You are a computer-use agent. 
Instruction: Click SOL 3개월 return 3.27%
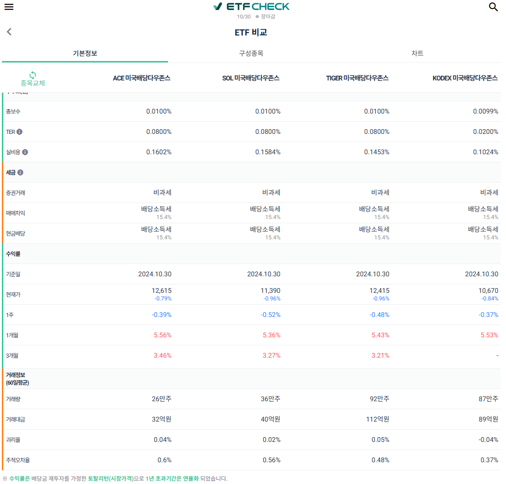tap(271, 355)
